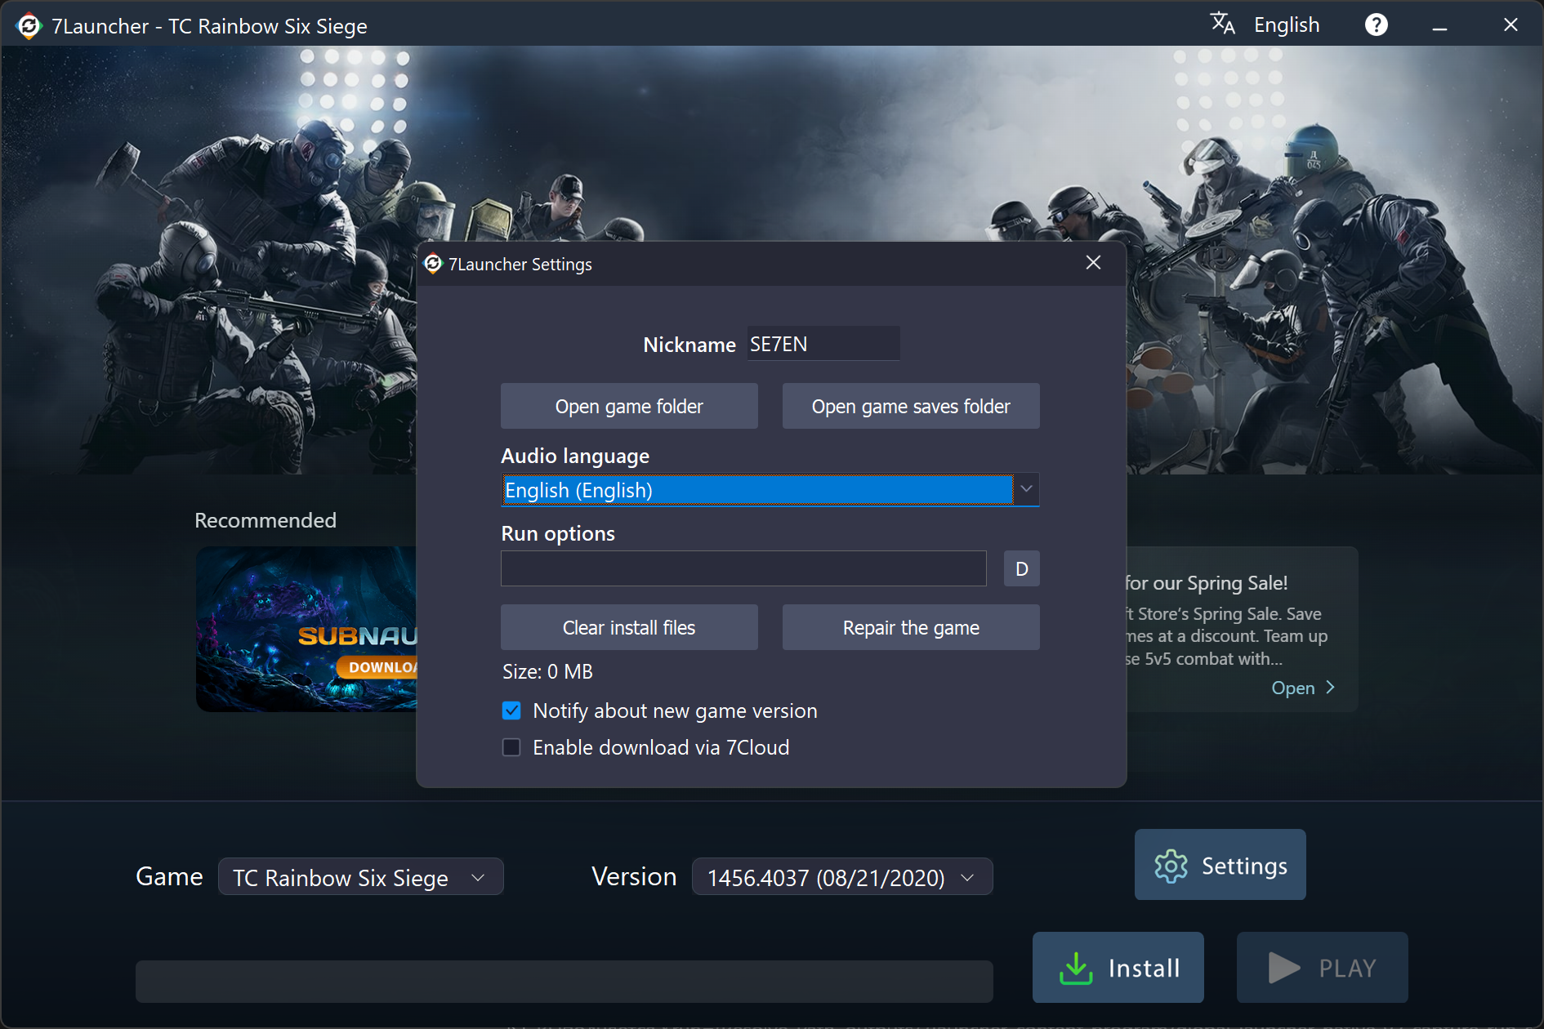The height and width of the screenshot is (1029, 1544).
Task: Open the language translate icon
Action: click(x=1222, y=24)
